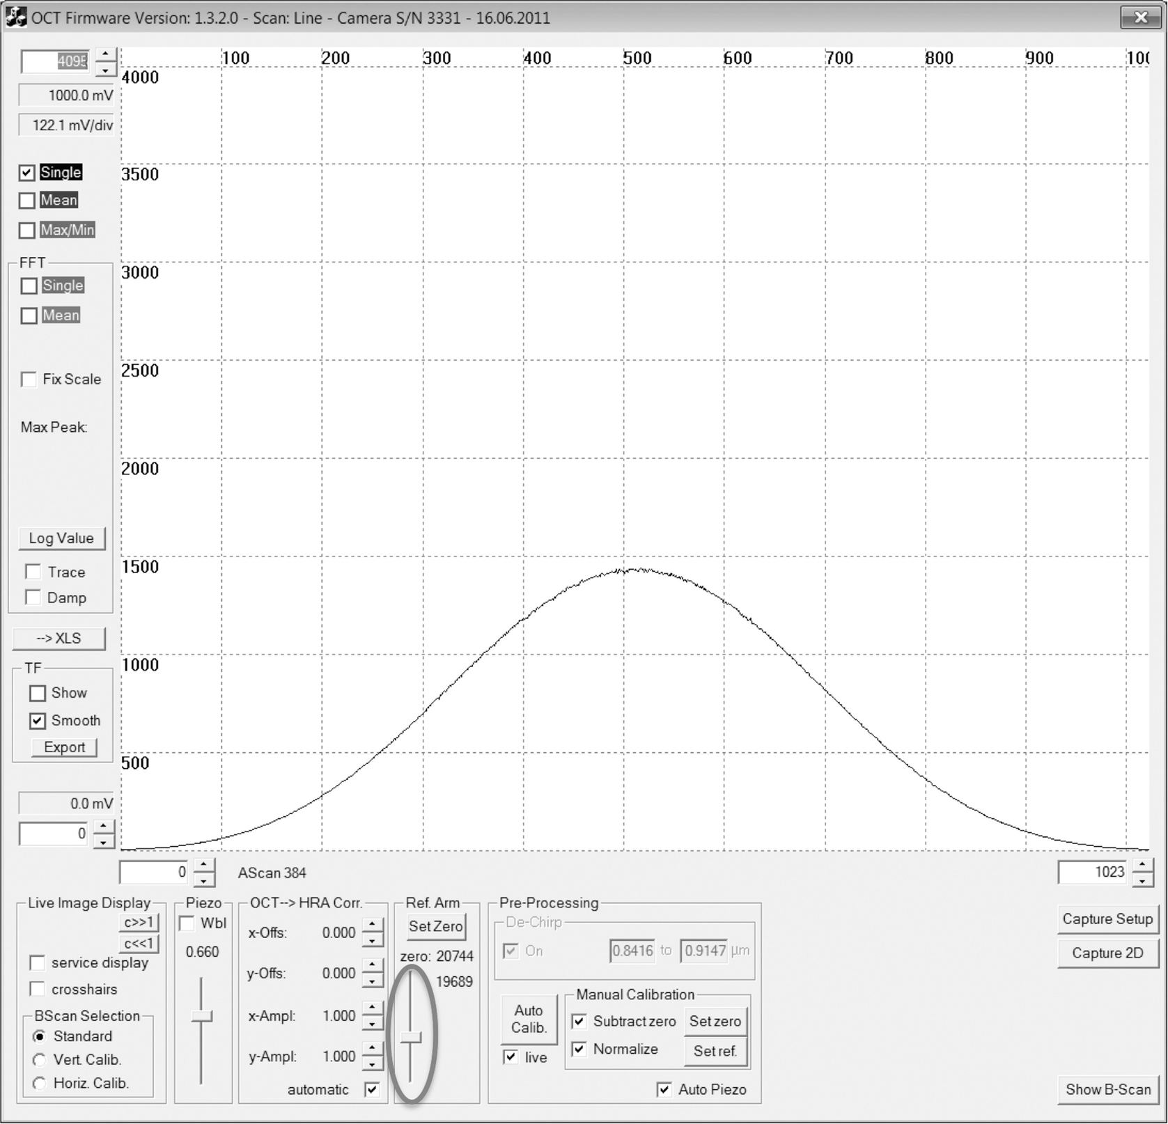Enable the service display checkbox
The image size is (1168, 1124).
coord(37,963)
